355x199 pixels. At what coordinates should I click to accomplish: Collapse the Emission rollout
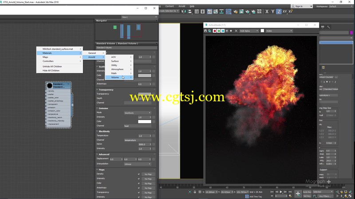pyautogui.click(x=103, y=108)
